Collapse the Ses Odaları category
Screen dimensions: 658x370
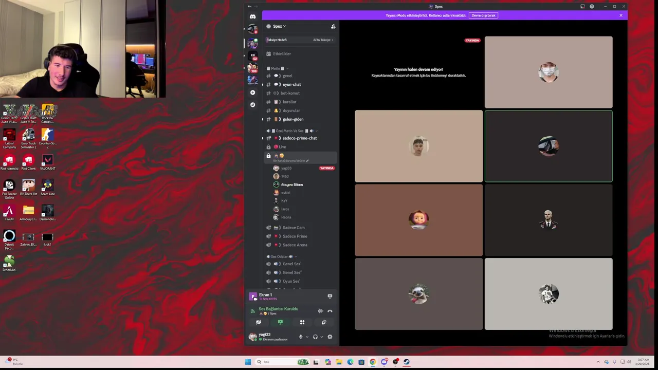pyautogui.click(x=281, y=256)
